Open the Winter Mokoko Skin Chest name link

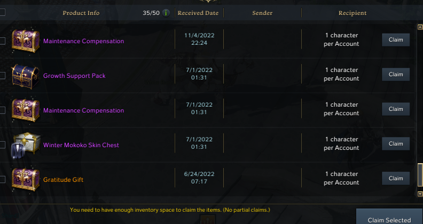[x=81, y=145]
